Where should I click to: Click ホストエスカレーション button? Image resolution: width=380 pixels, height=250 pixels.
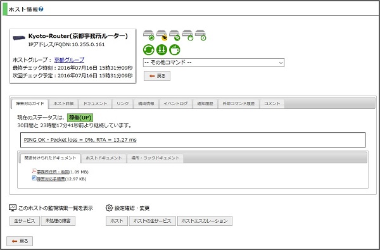click(205, 221)
